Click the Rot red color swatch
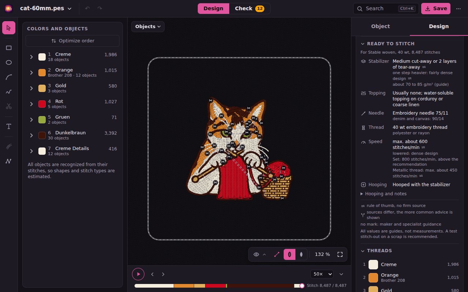Screen dimensions: 468x292 [x=42, y=104]
